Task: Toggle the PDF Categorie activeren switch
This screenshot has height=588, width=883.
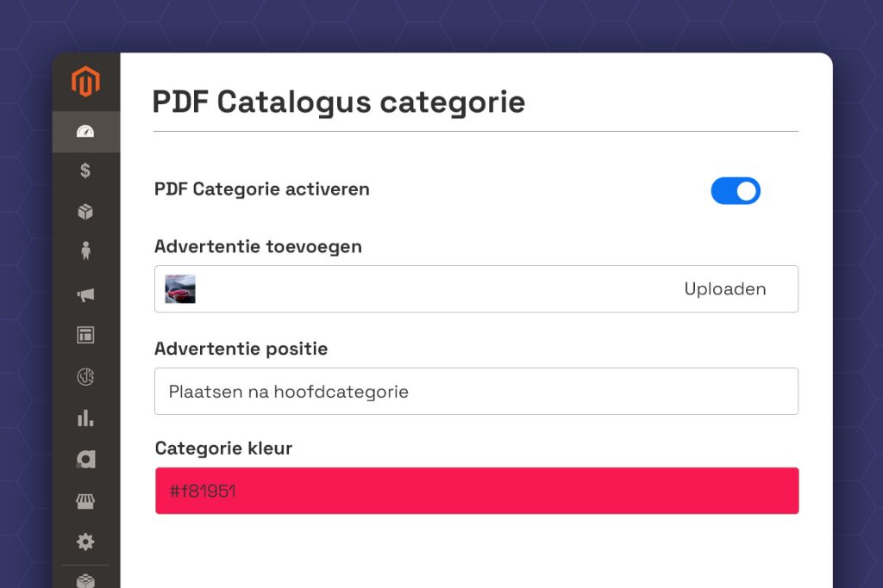Action: coord(735,190)
